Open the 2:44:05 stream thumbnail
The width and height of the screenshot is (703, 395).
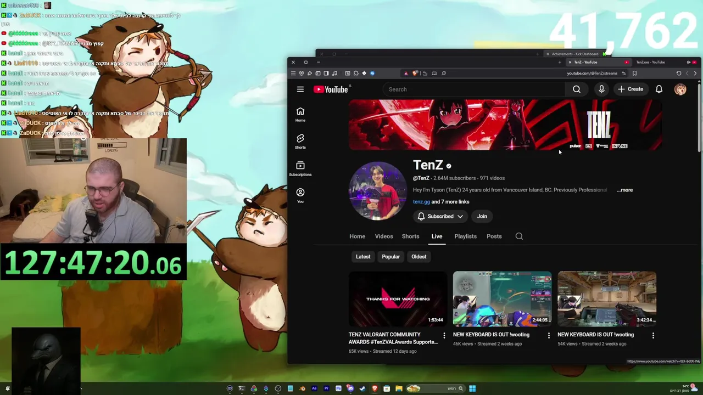[x=502, y=299]
